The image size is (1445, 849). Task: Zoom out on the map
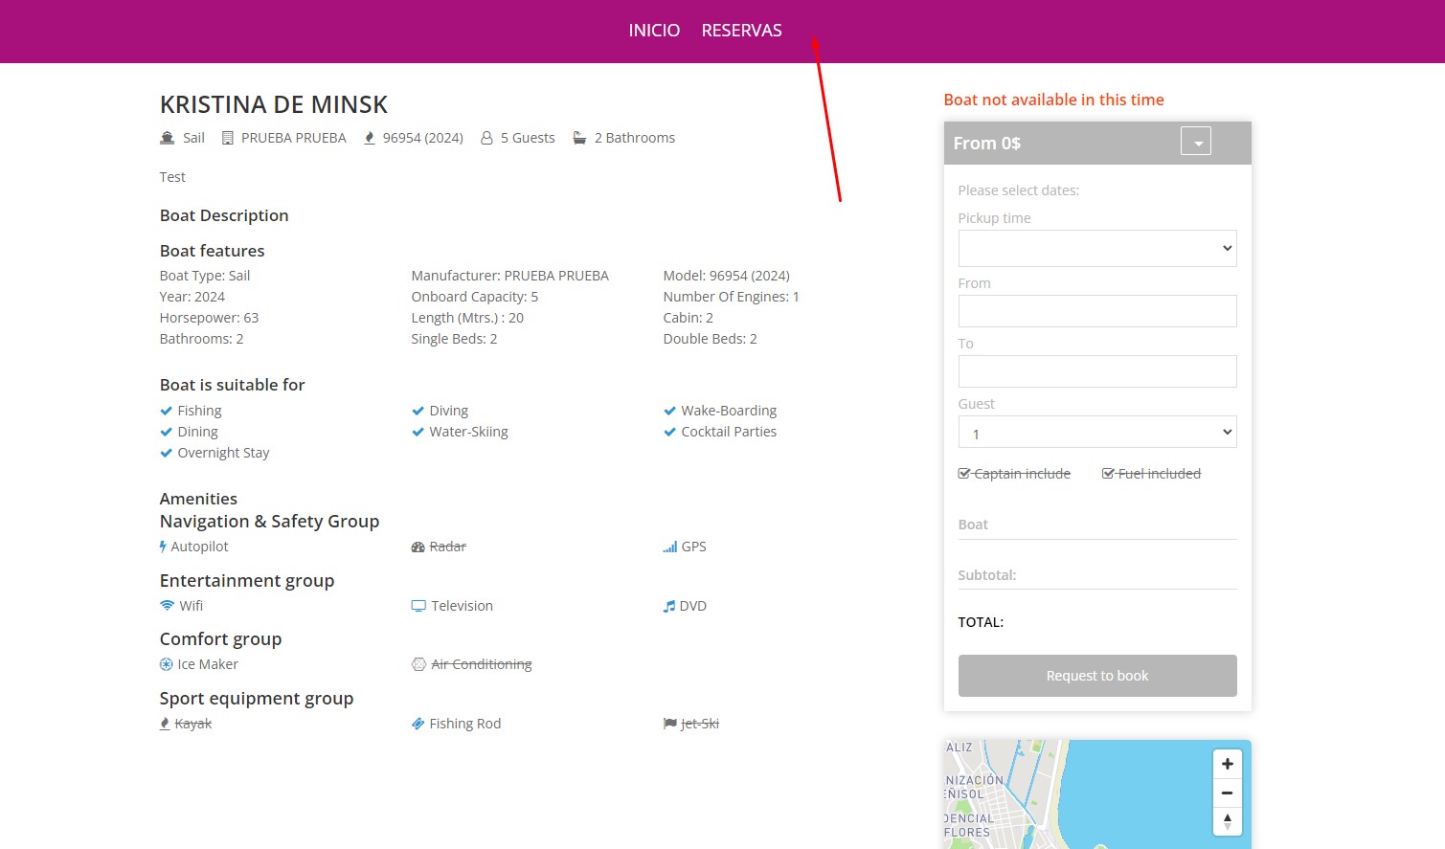1227,793
